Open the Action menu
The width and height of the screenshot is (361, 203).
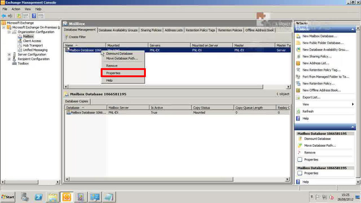pyautogui.click(x=16, y=9)
